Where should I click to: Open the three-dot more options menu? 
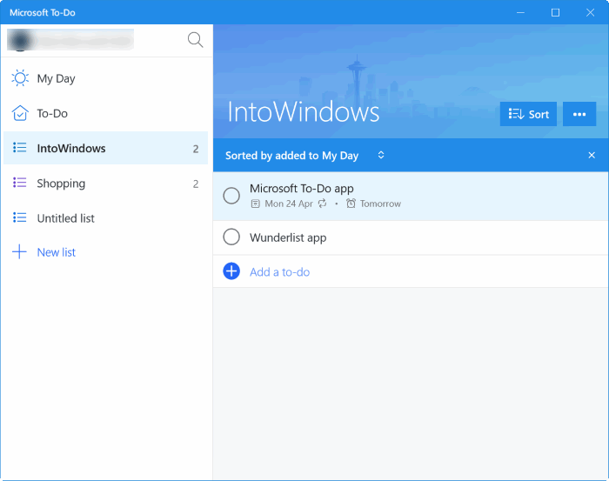coord(579,114)
